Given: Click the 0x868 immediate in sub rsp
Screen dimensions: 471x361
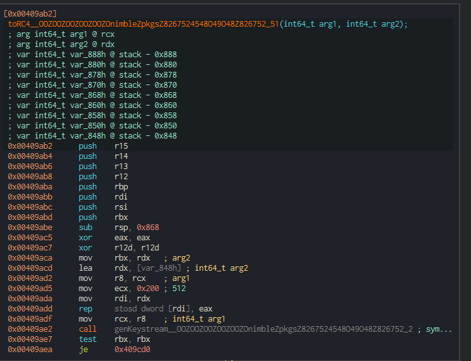Looking at the screenshot, I should (x=148, y=228).
